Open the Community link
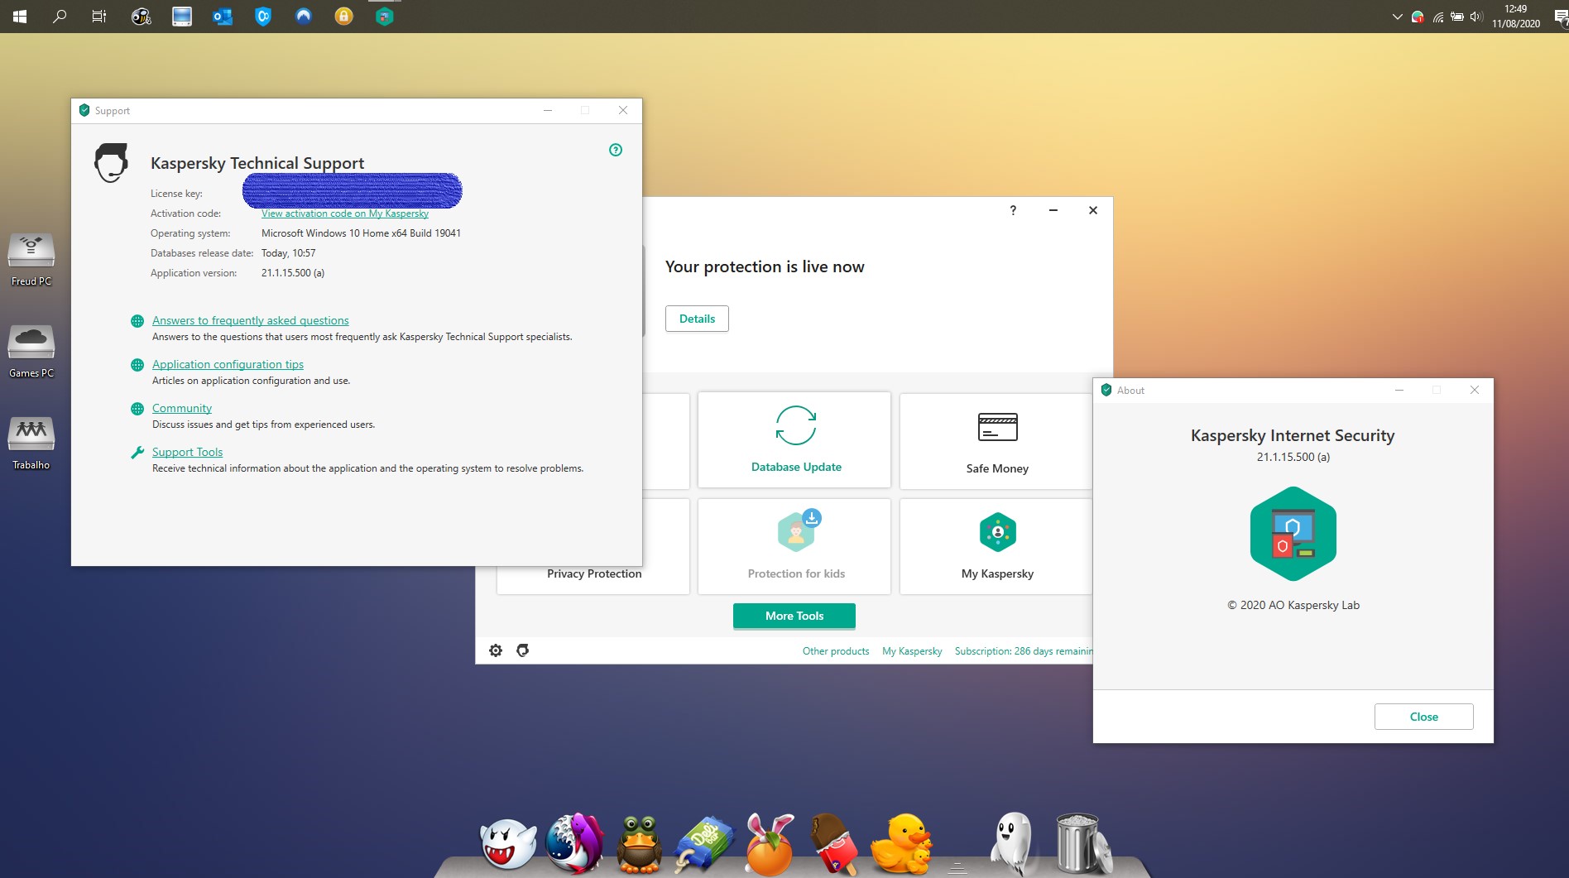 point(182,408)
